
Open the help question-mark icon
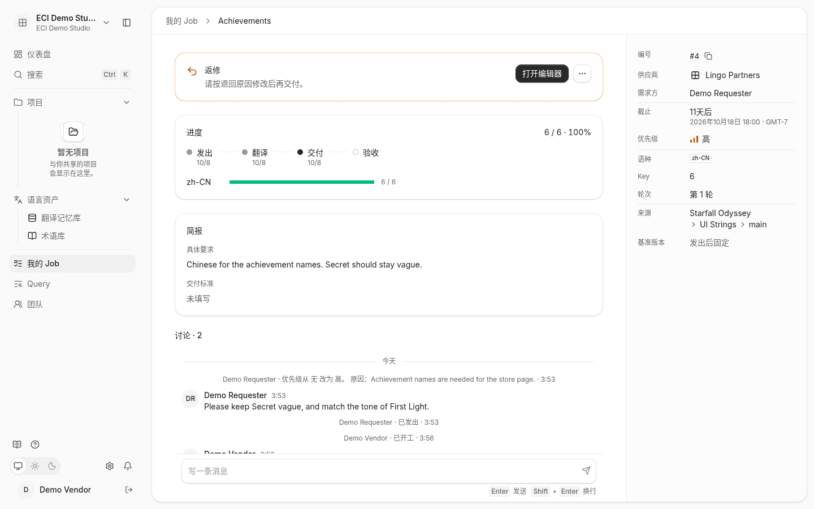tap(35, 445)
